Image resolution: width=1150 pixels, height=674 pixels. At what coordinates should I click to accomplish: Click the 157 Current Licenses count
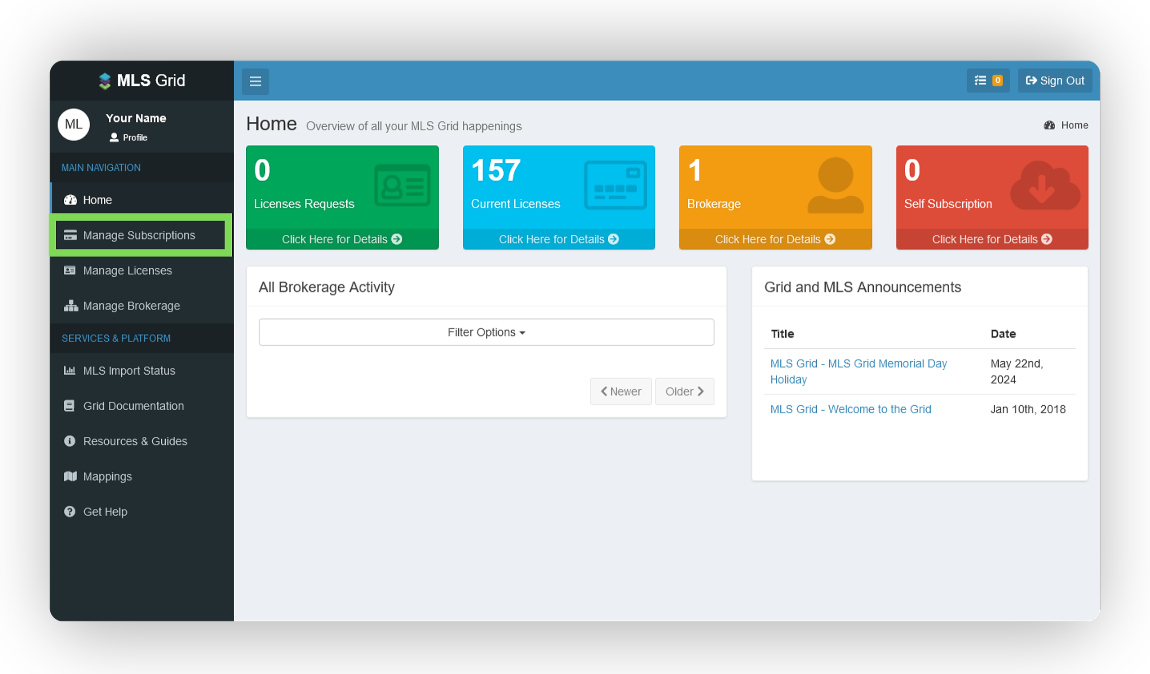coord(495,170)
